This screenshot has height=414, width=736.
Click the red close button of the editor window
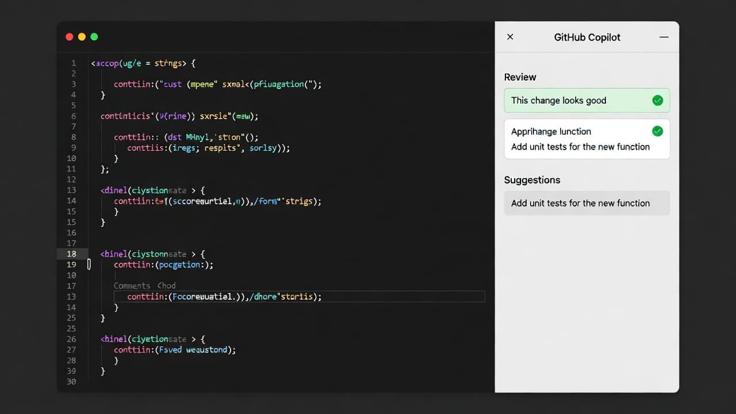[70, 37]
